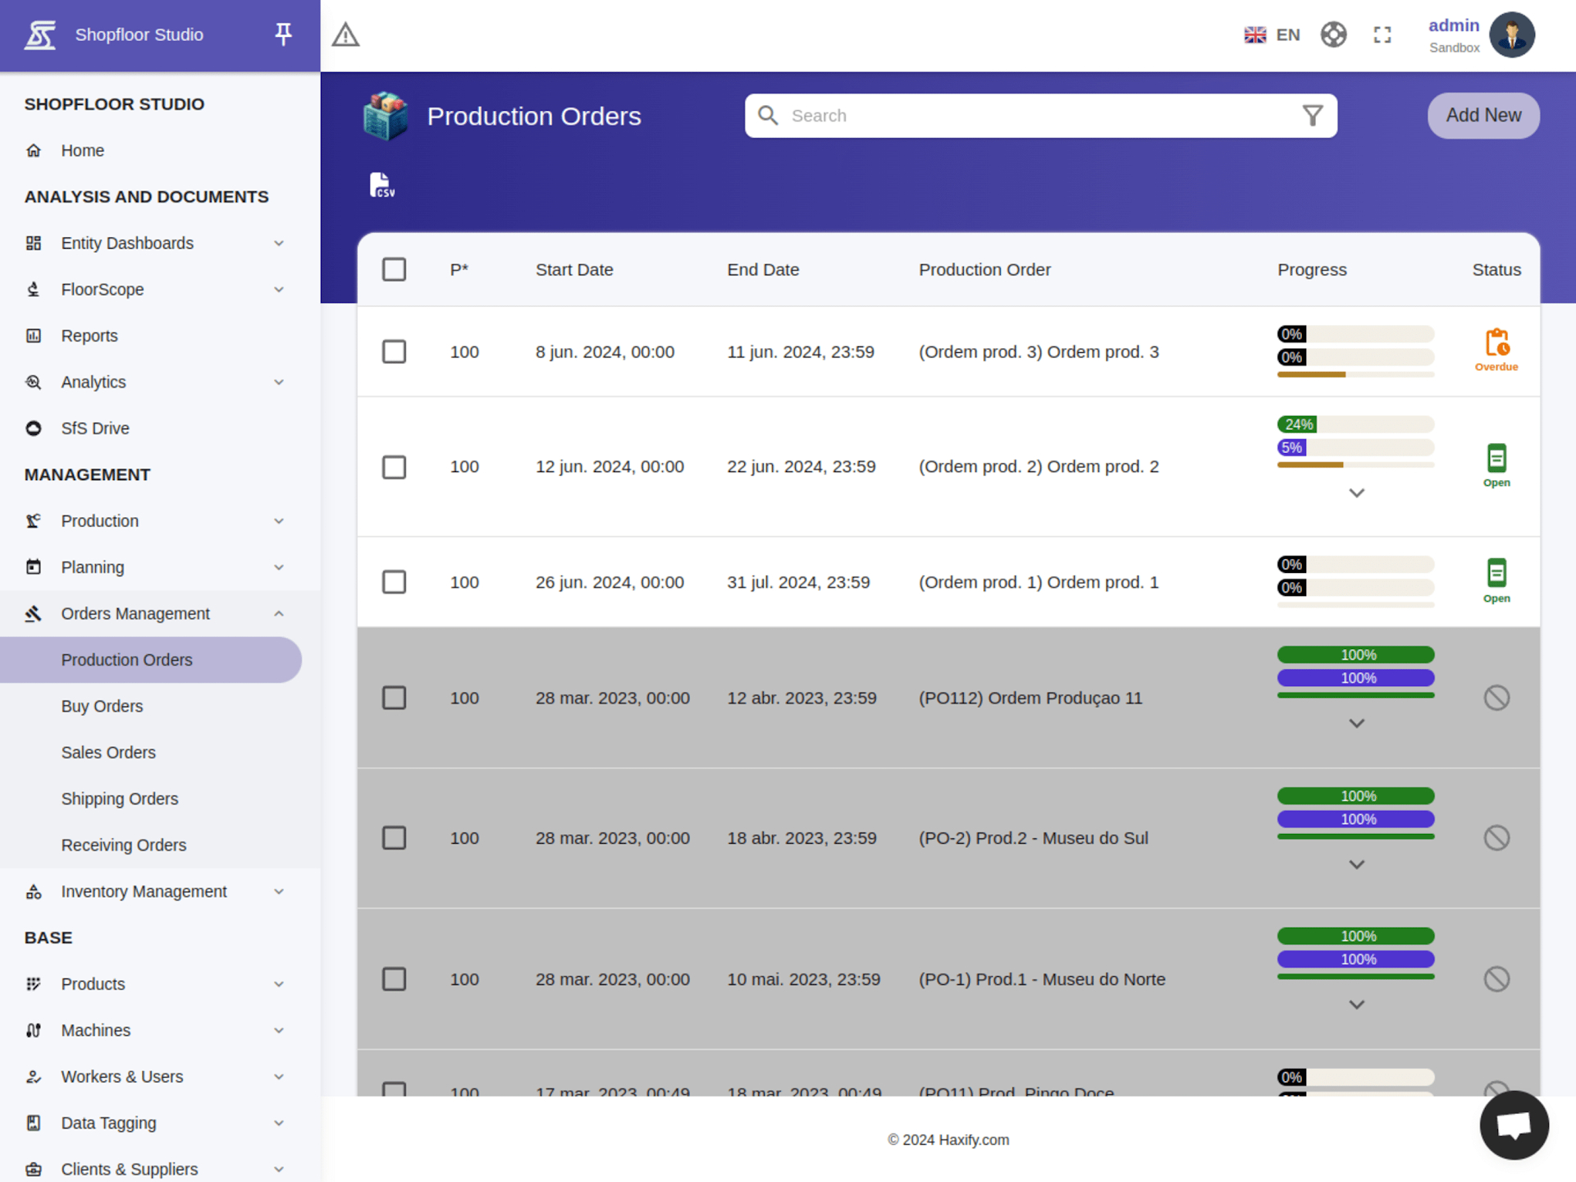Click the Add New button
Screen dimensions: 1576x1182
point(1482,116)
